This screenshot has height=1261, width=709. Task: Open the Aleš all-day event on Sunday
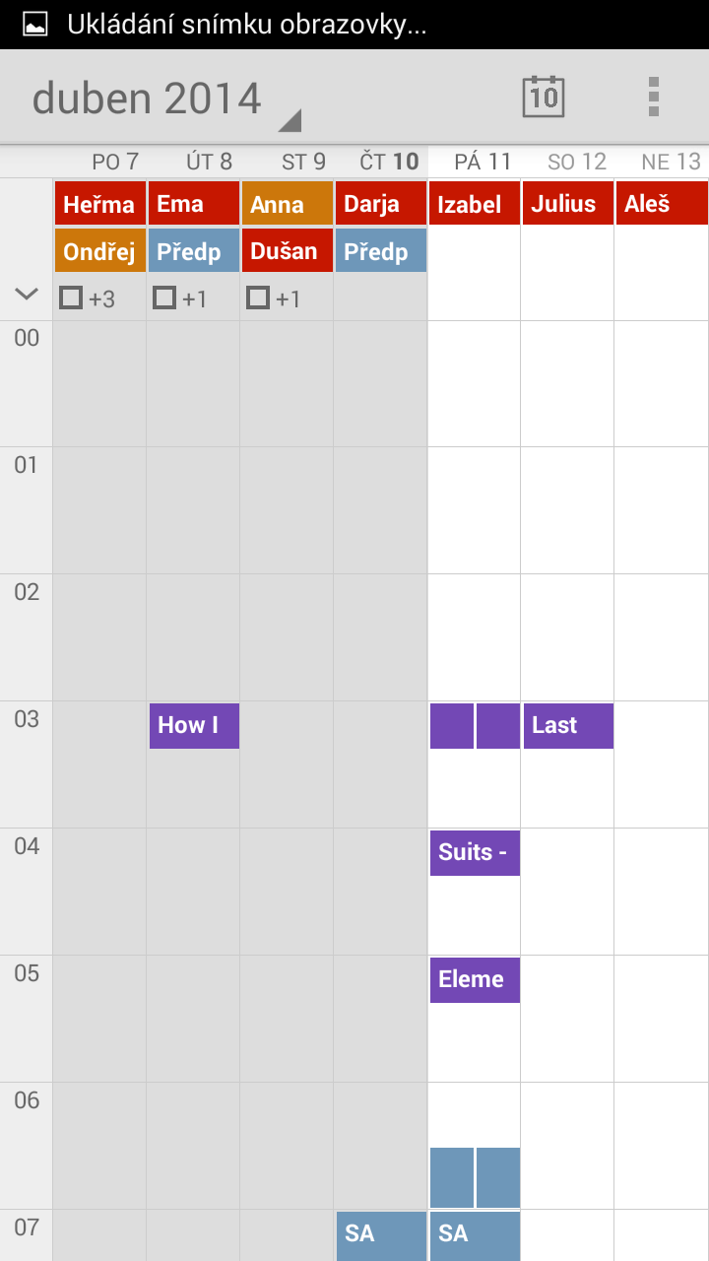coord(662,204)
